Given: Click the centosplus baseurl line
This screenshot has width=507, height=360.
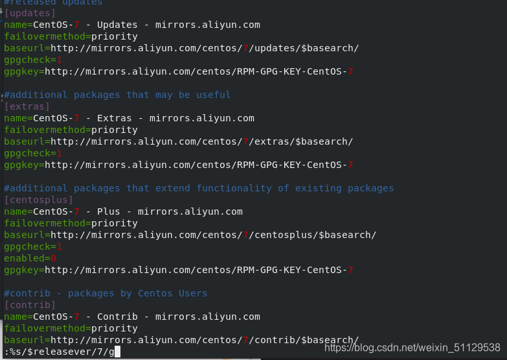Looking at the screenshot, I should pyautogui.click(x=190, y=235).
